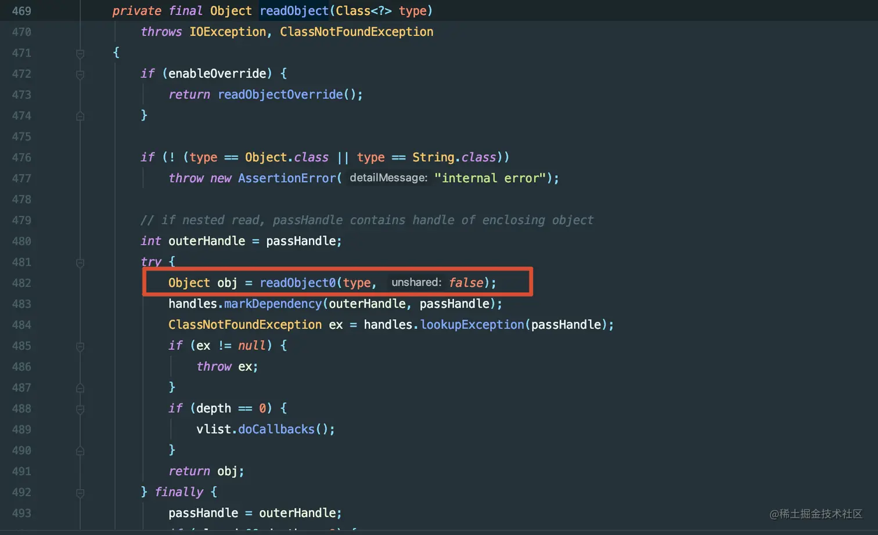
Task: Collapse the try block fold marker on line 481
Action: click(80, 263)
